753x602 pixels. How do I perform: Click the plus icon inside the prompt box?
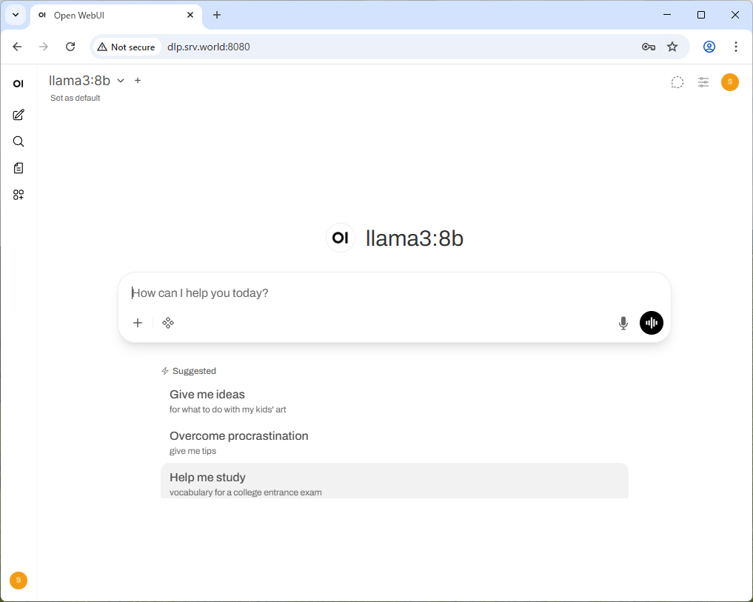coord(138,323)
